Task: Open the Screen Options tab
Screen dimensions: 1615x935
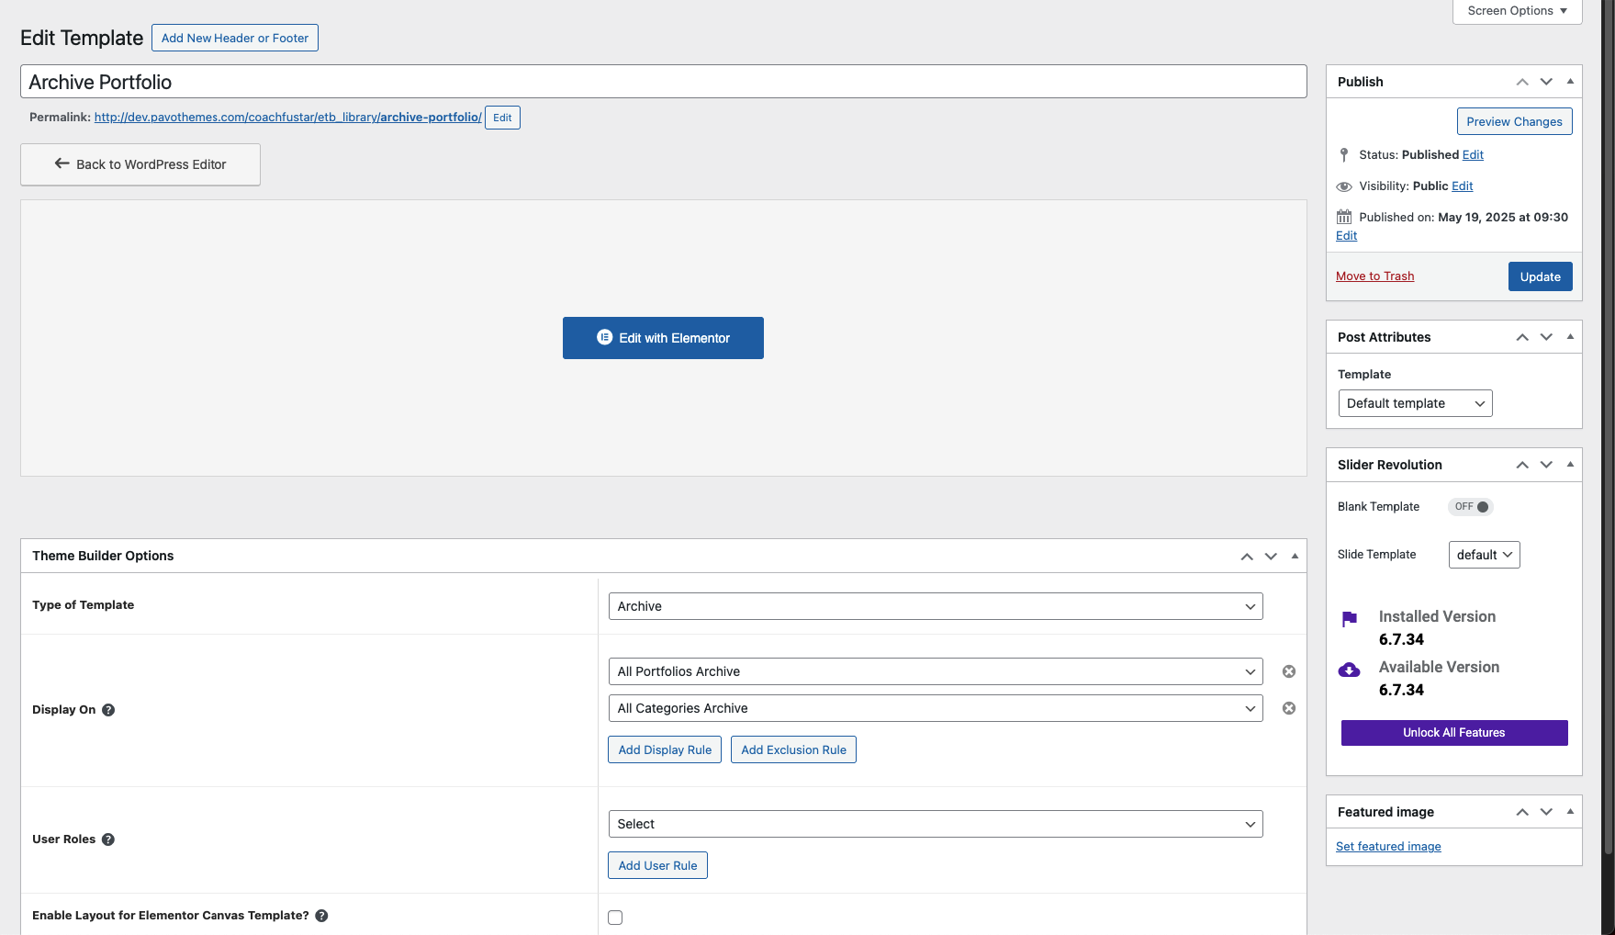Action: pyautogui.click(x=1517, y=11)
